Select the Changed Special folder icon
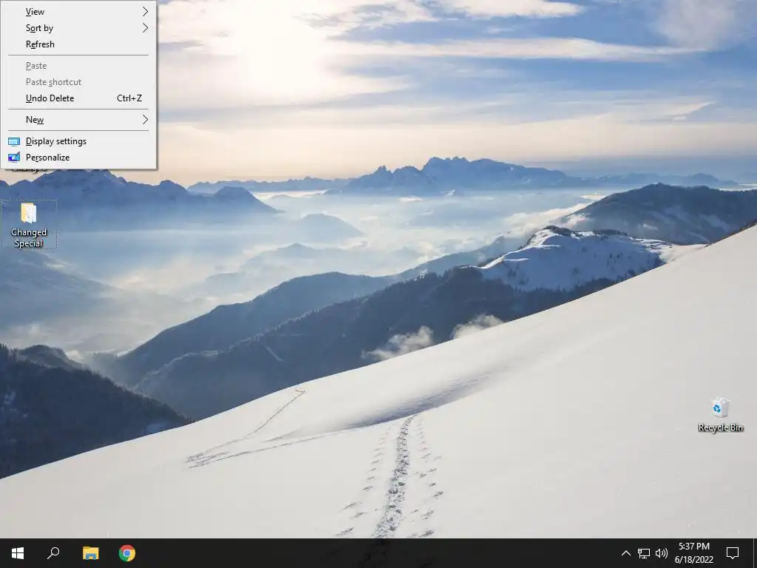This screenshot has height=568, width=757. (x=29, y=225)
